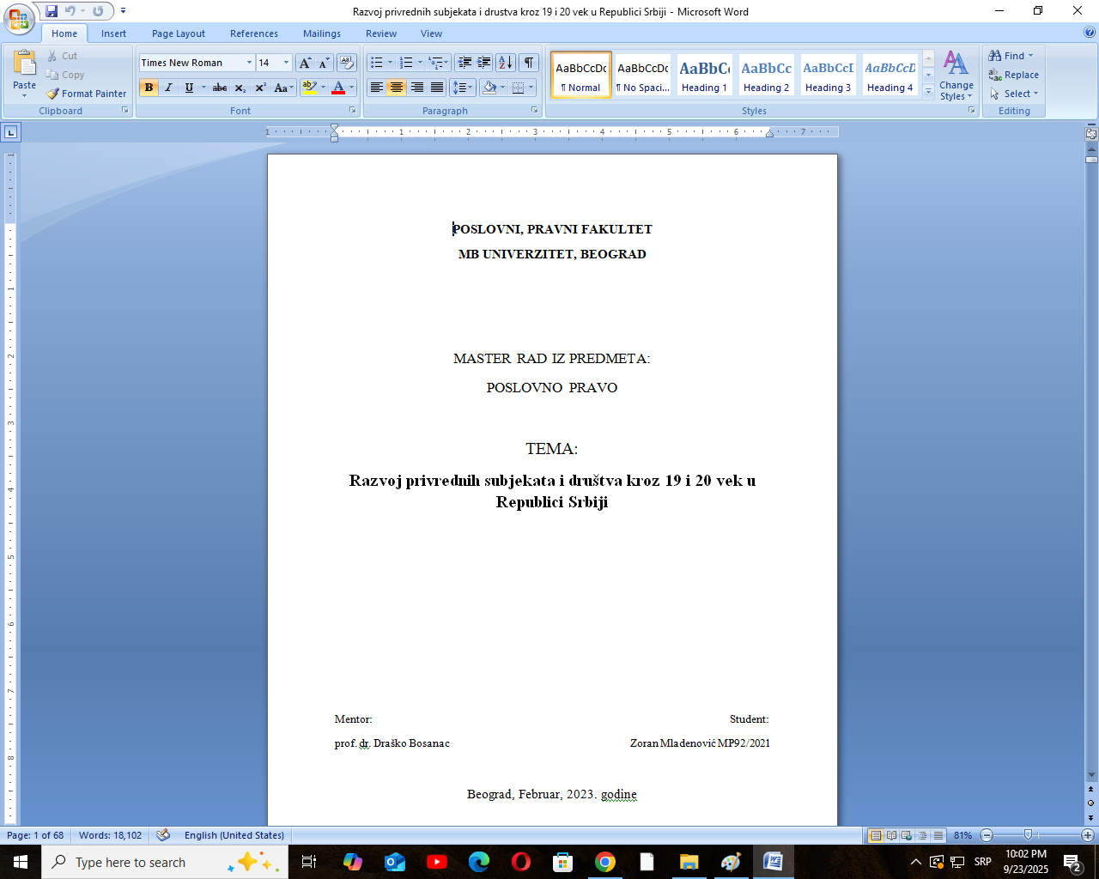Open the Insert tab
This screenshot has height=879, width=1099.
[x=113, y=33]
